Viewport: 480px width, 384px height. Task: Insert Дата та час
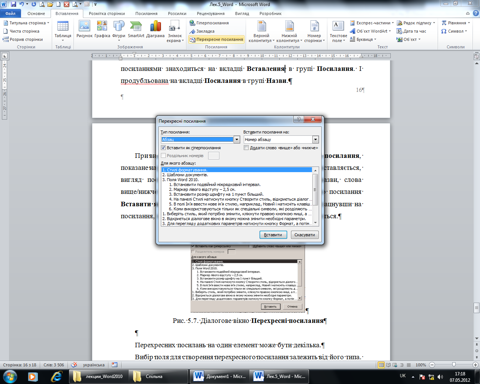tap(411, 31)
